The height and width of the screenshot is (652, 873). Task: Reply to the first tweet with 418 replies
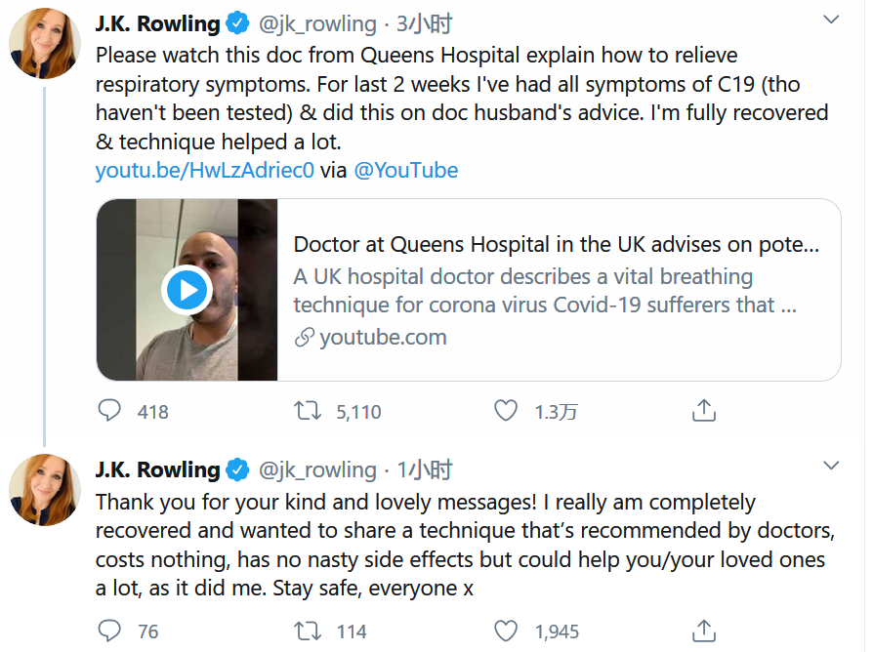pos(109,411)
